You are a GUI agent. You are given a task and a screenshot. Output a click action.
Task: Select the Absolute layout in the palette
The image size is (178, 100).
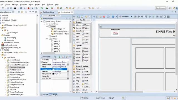click(77, 48)
